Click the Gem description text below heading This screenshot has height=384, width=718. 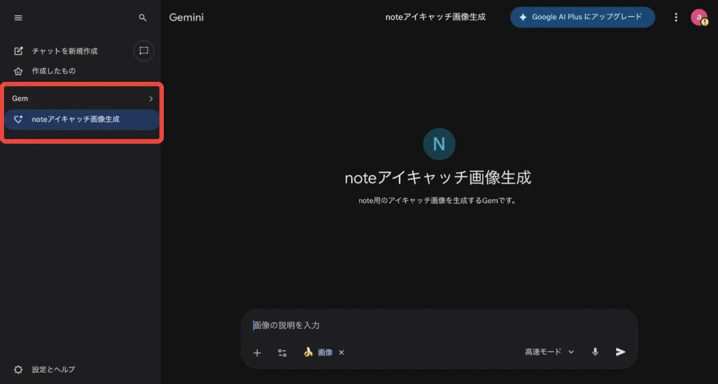coord(438,200)
